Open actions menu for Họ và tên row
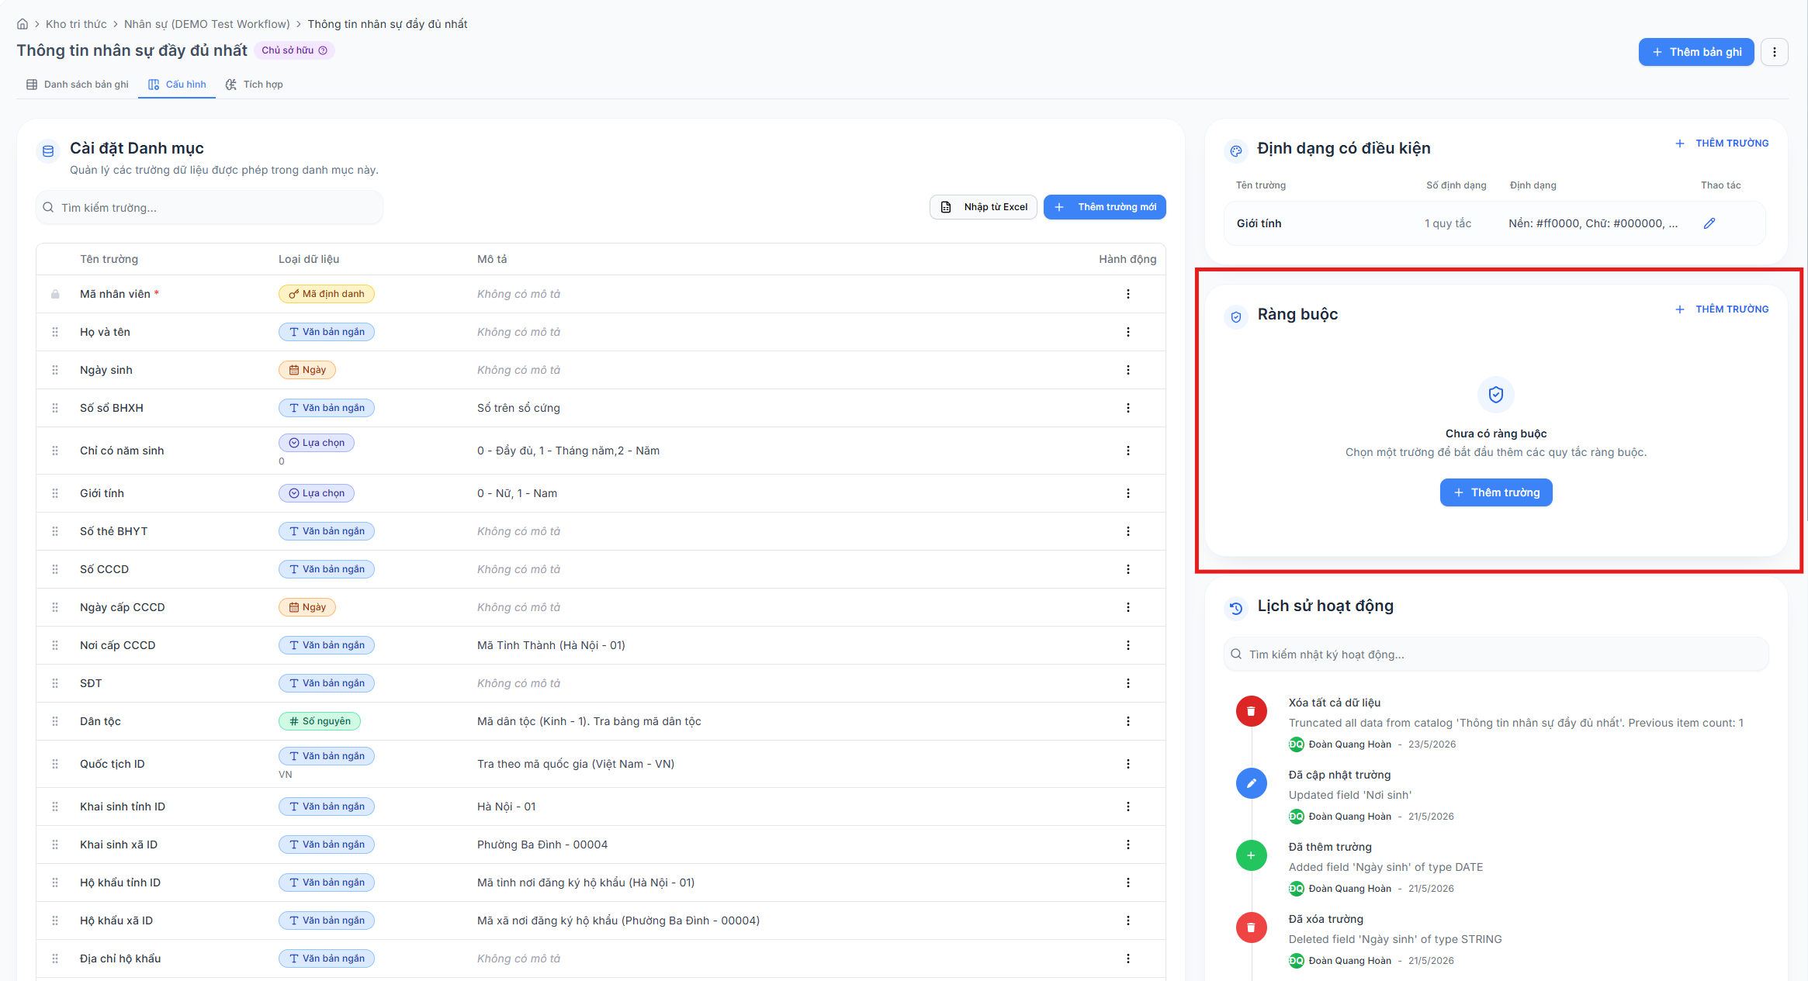This screenshot has height=981, width=1808. (x=1128, y=332)
